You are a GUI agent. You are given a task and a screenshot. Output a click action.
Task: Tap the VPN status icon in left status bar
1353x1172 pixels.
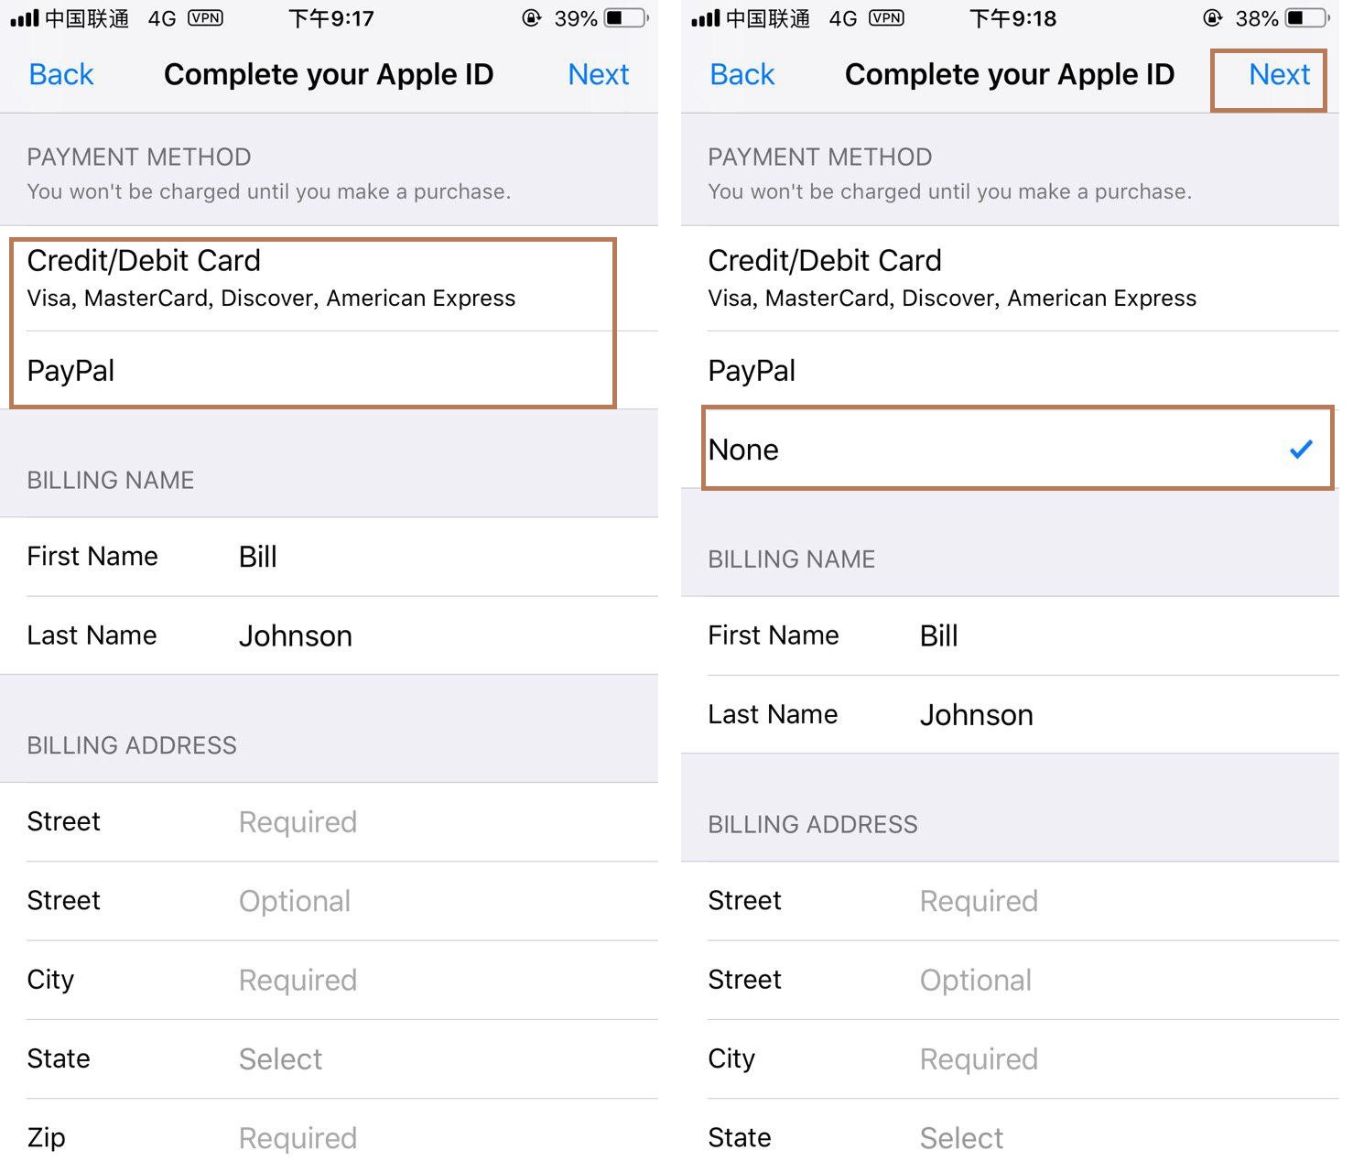pyautogui.click(x=205, y=18)
